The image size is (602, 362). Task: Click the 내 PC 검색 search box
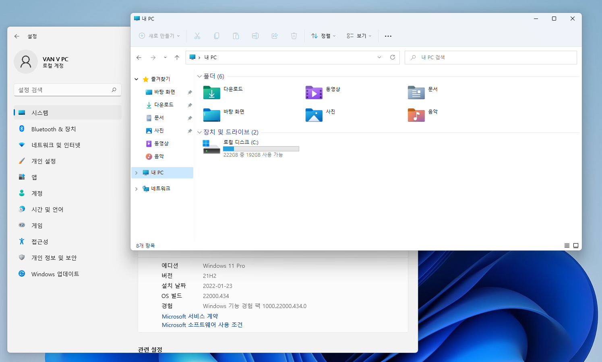point(490,58)
